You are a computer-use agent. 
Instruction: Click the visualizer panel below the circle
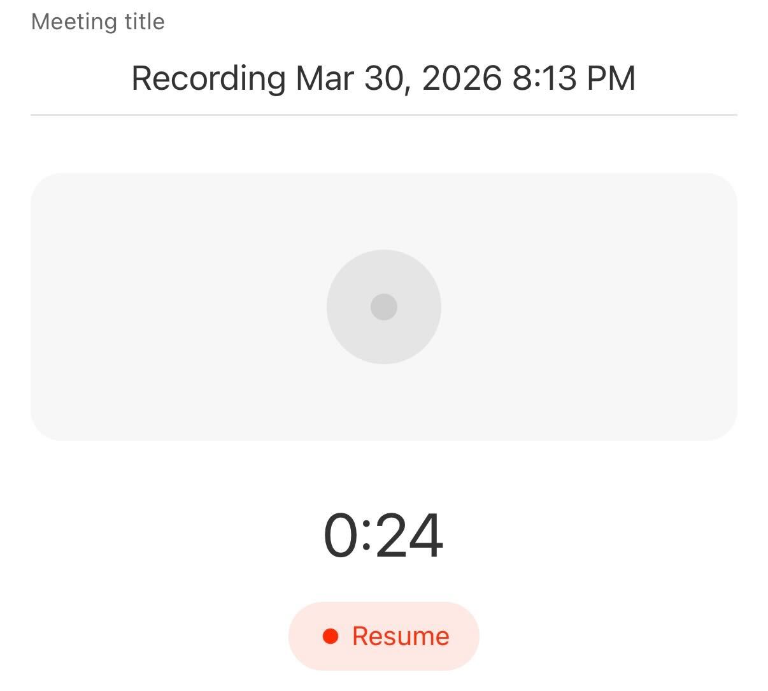click(383, 402)
